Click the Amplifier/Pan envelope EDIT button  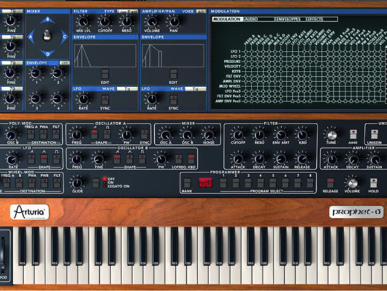point(174,74)
